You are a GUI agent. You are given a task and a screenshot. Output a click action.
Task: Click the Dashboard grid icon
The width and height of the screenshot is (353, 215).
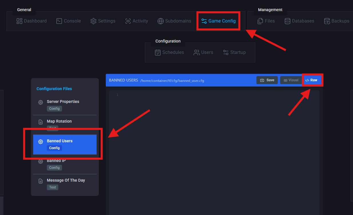click(19, 21)
